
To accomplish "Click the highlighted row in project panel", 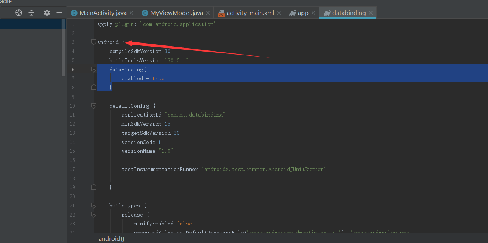I will point(31,24).
